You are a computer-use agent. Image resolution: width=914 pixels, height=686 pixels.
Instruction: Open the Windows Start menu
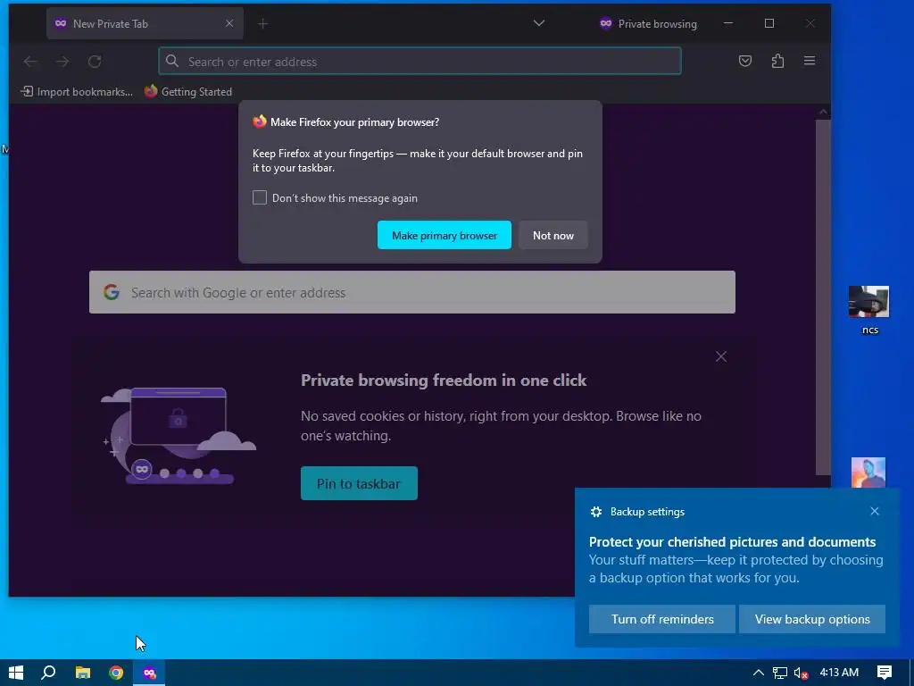tap(16, 673)
